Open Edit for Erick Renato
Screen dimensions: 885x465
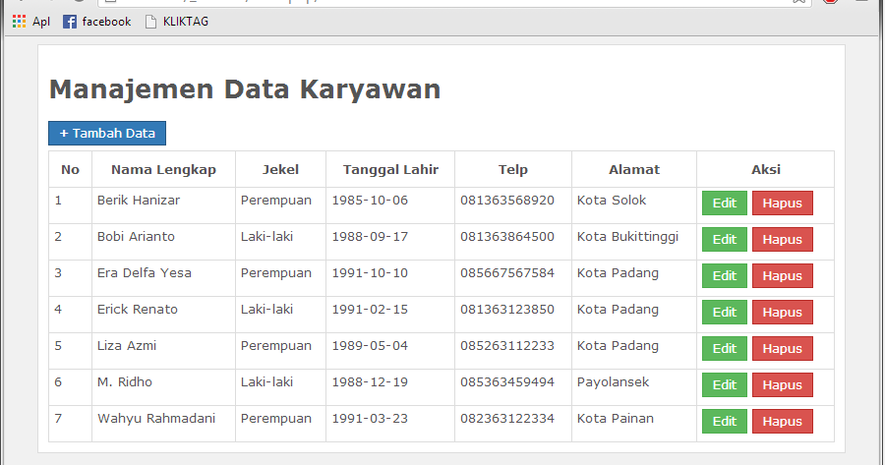click(x=724, y=313)
